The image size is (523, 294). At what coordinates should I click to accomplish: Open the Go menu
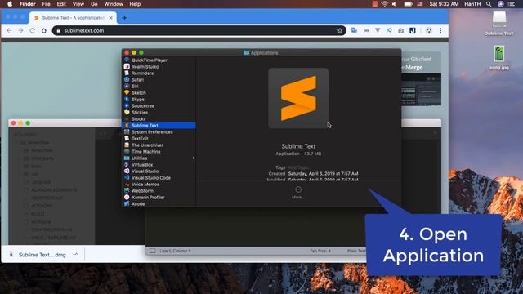[x=94, y=4]
